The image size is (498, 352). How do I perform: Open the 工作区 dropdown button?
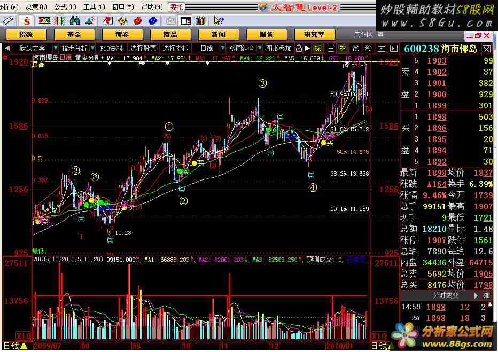tap(380, 34)
